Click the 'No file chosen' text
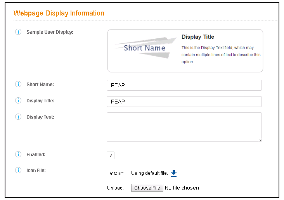 tap(182, 188)
